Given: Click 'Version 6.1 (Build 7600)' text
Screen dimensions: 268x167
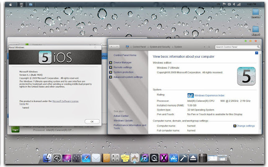Looking at the screenshot, I should coord(31,75).
